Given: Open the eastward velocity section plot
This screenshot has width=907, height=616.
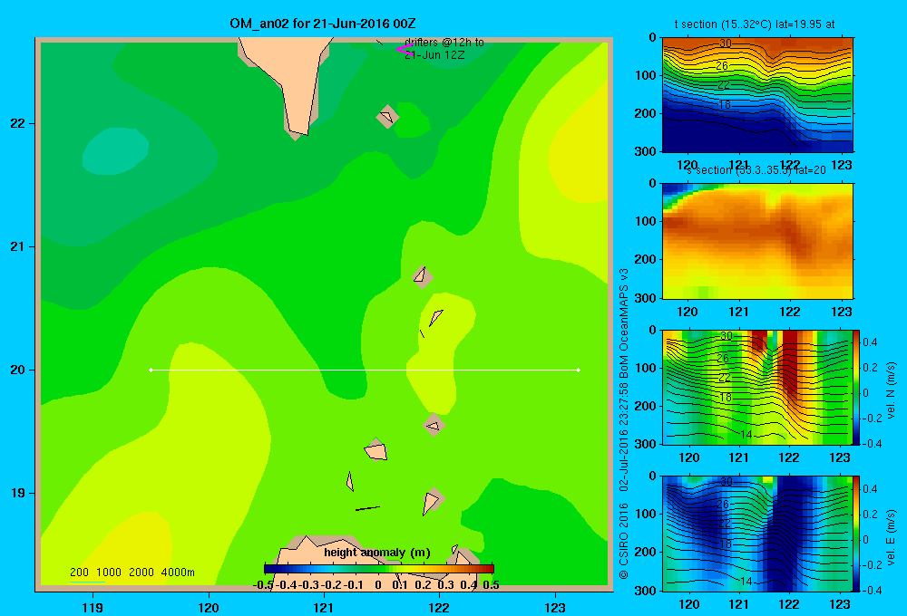Looking at the screenshot, I should [x=757, y=534].
